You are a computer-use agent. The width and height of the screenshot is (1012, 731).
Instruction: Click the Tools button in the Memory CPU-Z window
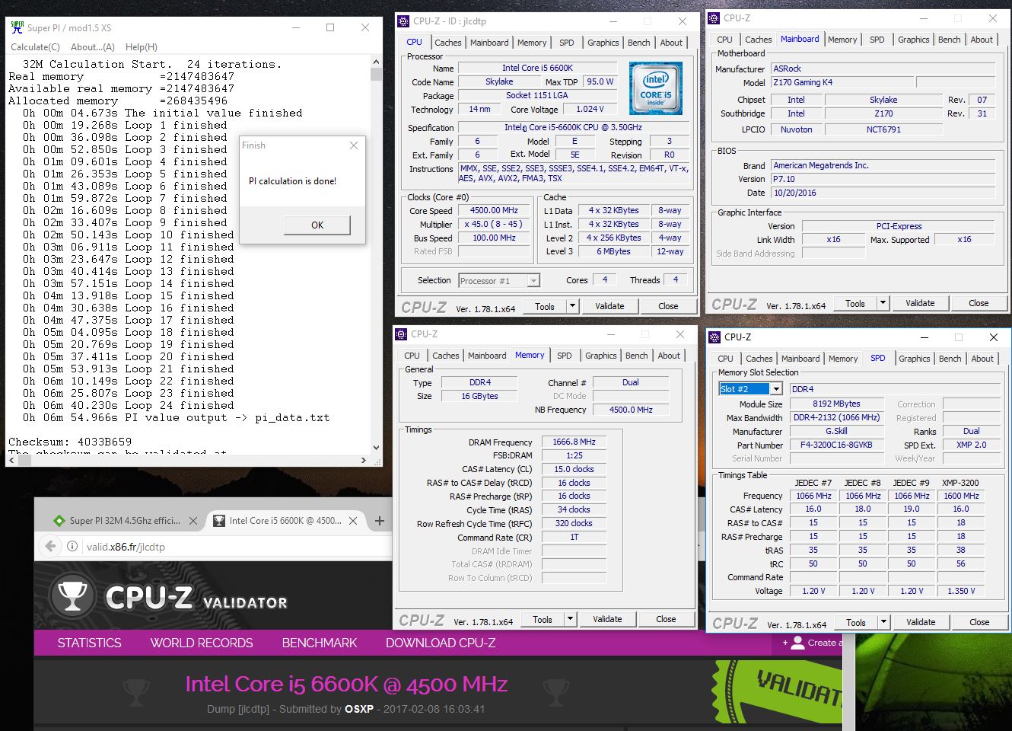[543, 619]
